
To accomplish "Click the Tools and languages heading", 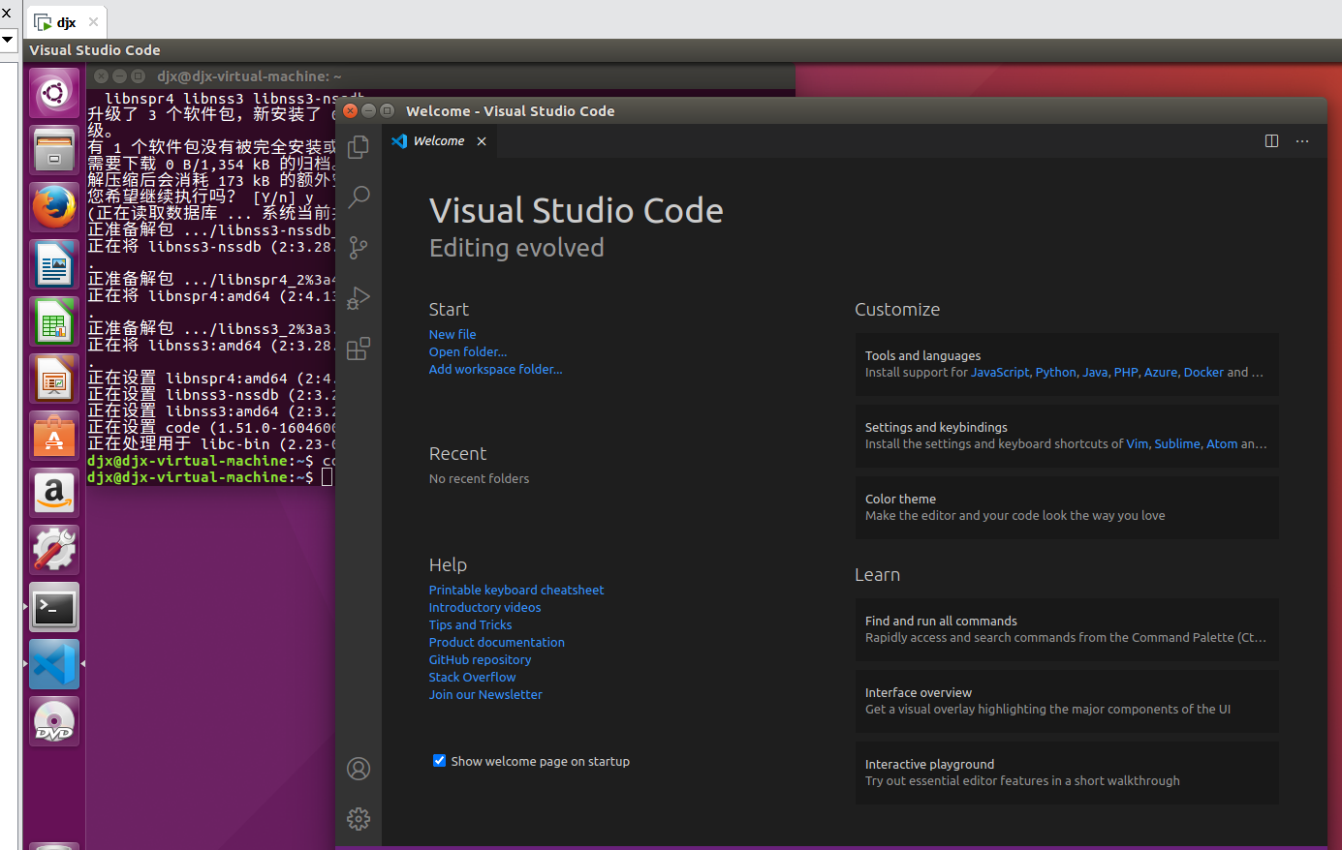I will click(922, 355).
